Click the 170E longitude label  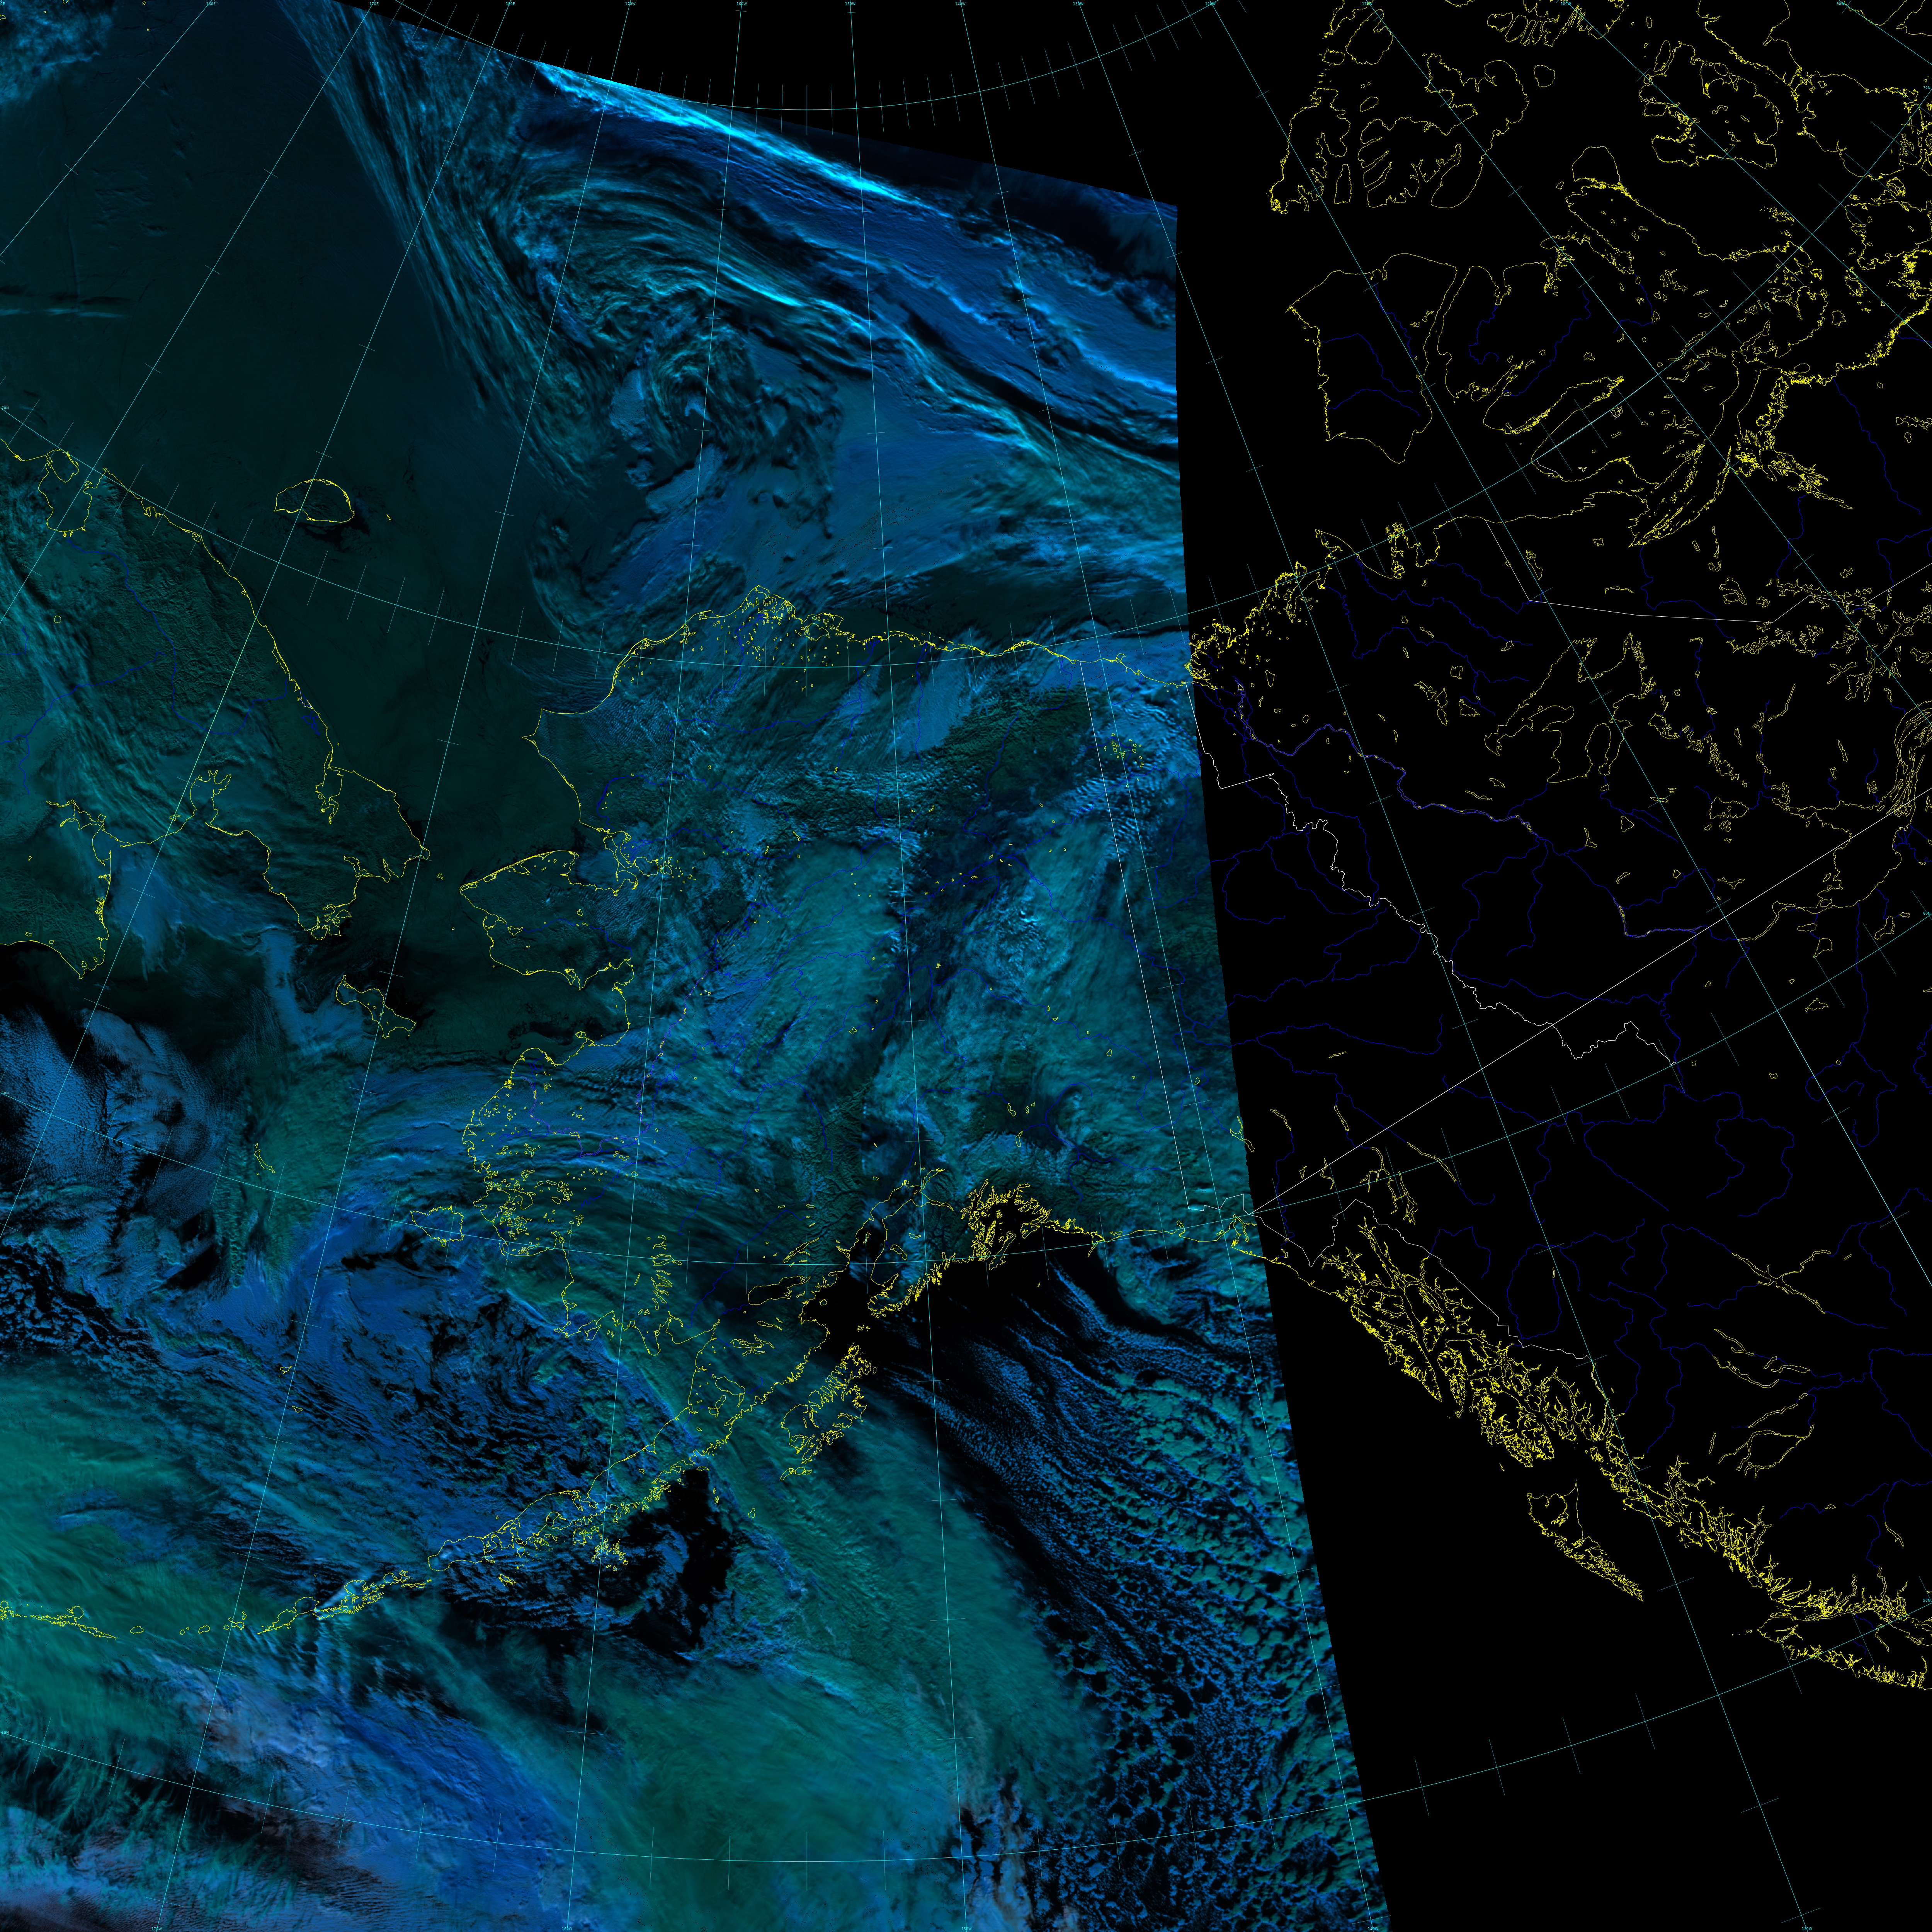click(374, 4)
